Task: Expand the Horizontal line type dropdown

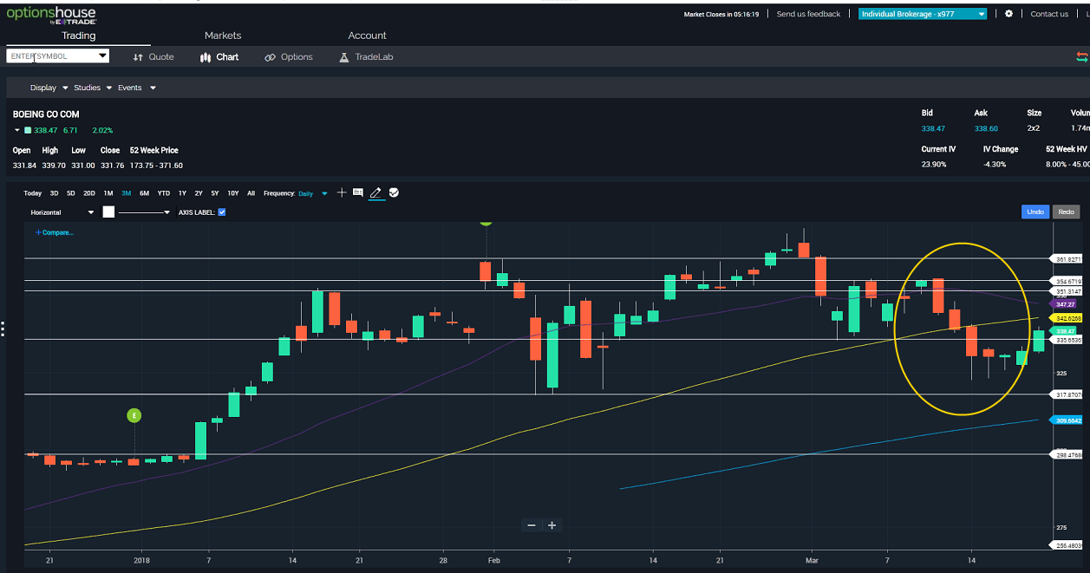Action: click(x=61, y=212)
